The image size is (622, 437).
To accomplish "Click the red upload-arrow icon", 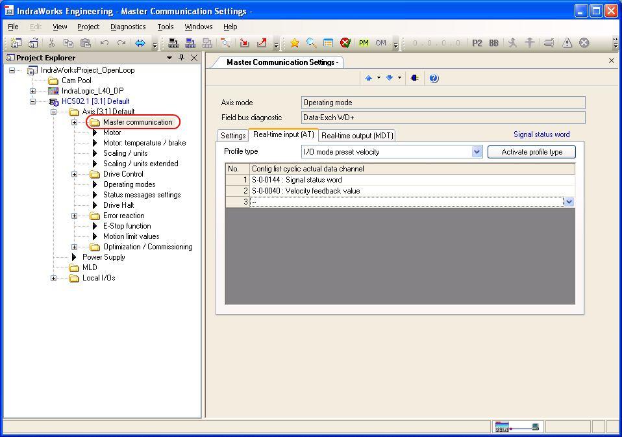I will 262,43.
